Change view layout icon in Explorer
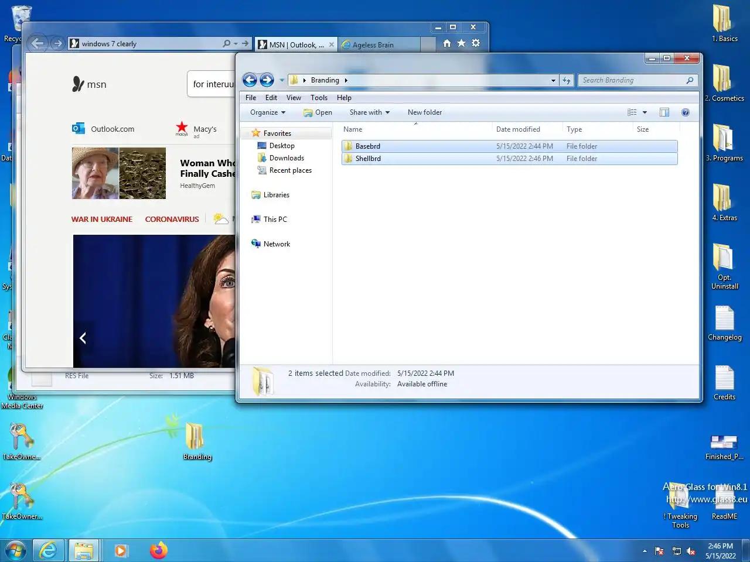This screenshot has height=562, width=750. [632, 112]
